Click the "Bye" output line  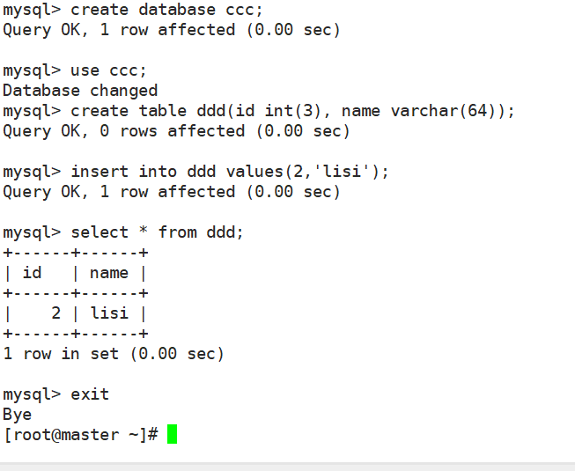click(18, 414)
